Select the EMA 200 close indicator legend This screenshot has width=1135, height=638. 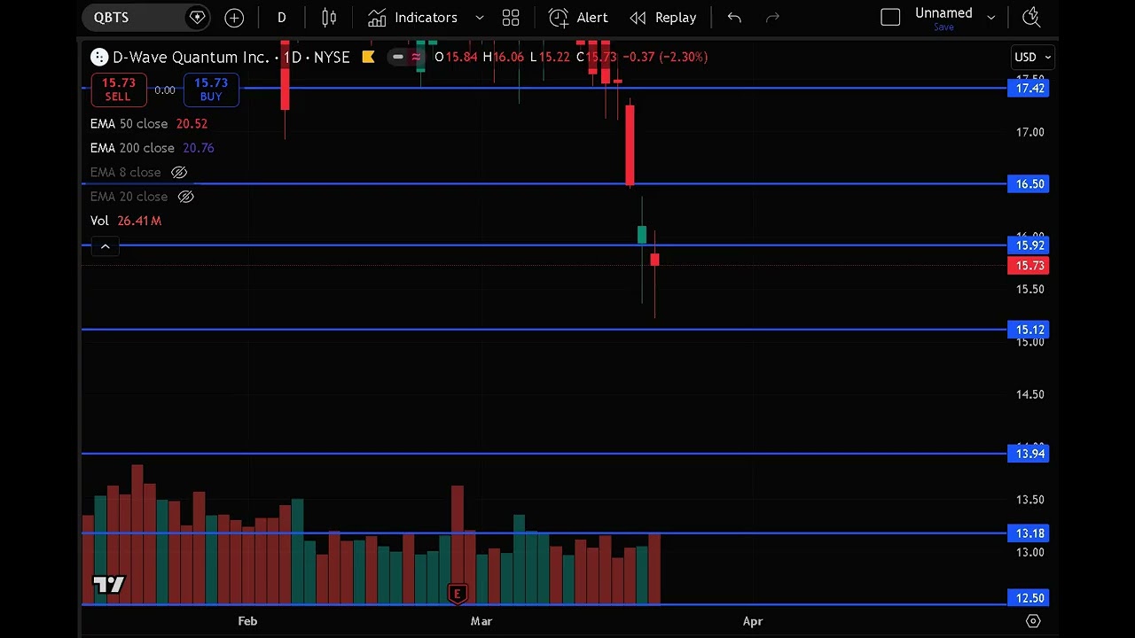click(152, 148)
